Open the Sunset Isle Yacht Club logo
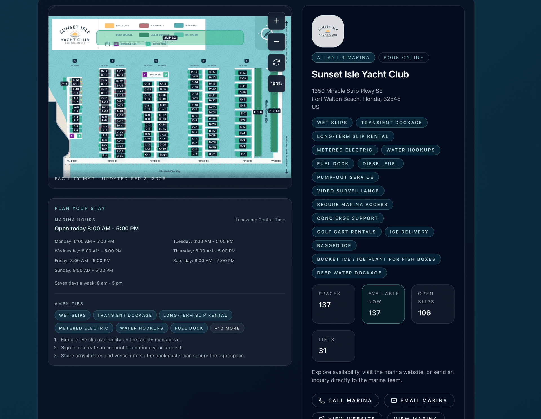This screenshot has height=419, width=541. (x=328, y=31)
